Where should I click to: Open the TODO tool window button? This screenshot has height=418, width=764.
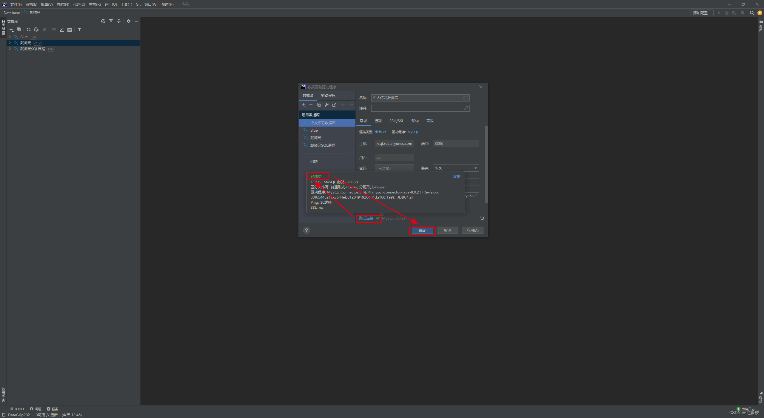[x=17, y=409]
